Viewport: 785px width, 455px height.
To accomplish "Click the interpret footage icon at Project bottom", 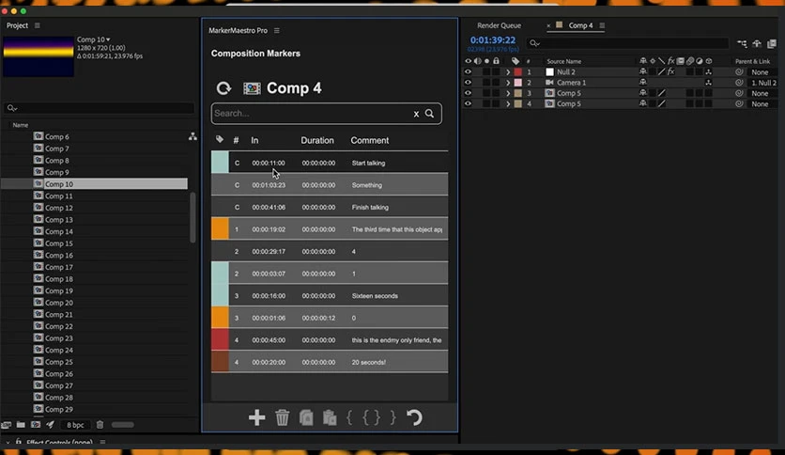I will point(6,424).
